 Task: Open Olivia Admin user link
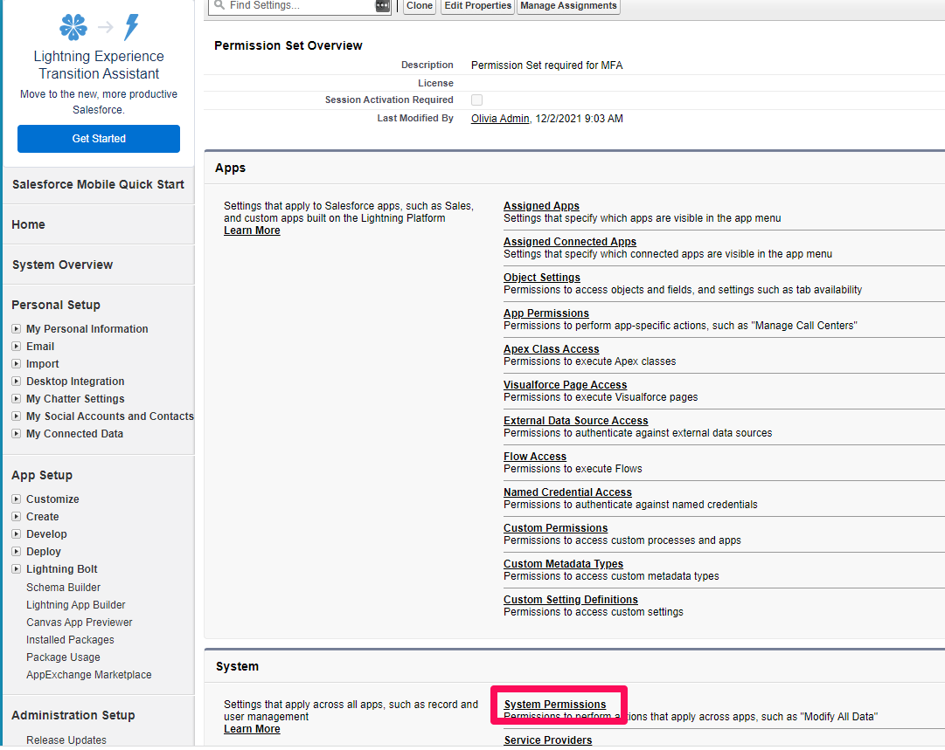click(500, 119)
